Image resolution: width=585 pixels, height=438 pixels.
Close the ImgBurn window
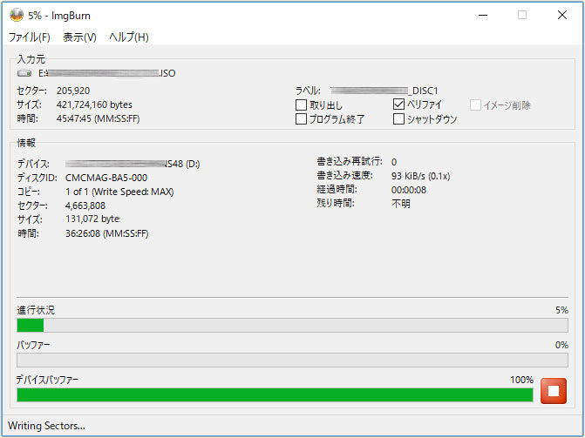pos(562,16)
